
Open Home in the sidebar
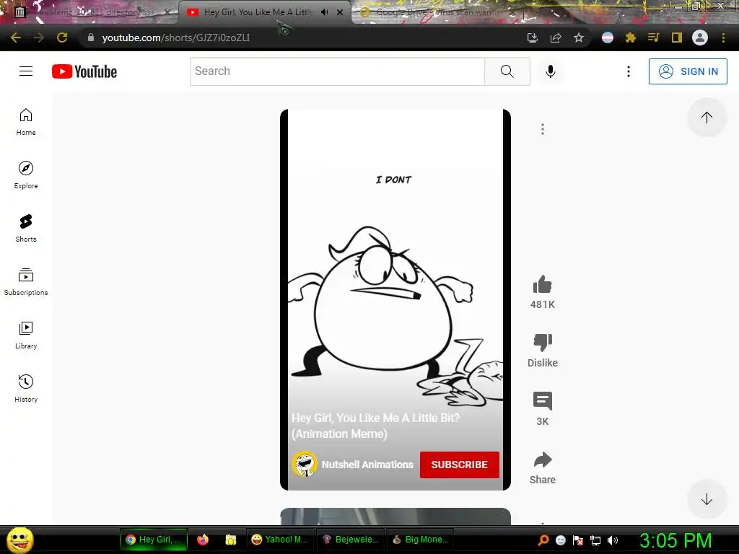26,122
